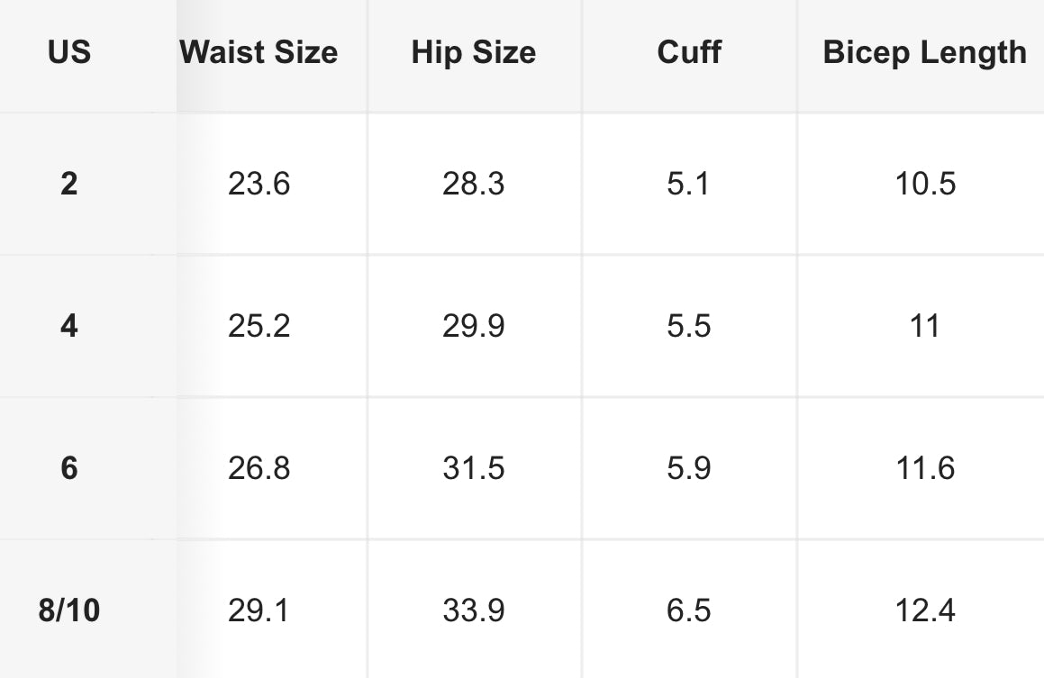Select waist value 23.6 cell
The image size is (1044, 678).
[x=259, y=184]
